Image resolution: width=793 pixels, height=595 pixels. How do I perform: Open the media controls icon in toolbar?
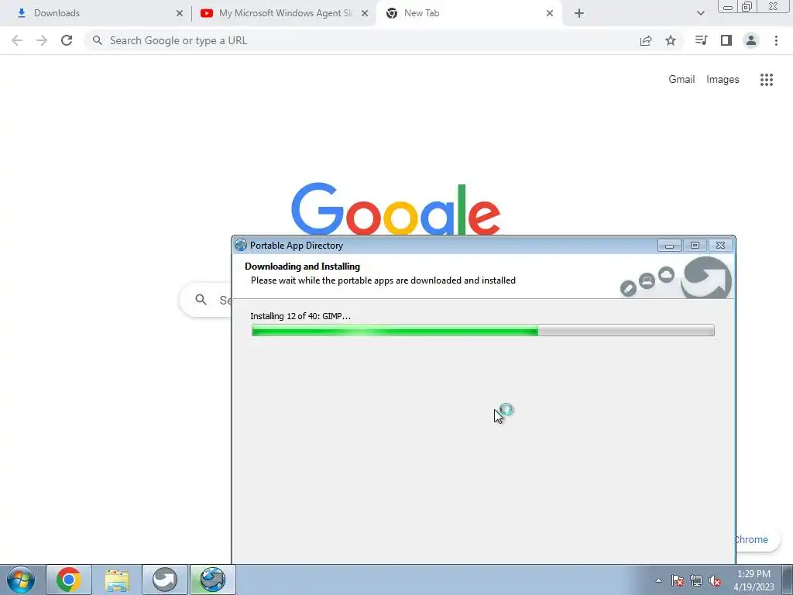coord(701,40)
